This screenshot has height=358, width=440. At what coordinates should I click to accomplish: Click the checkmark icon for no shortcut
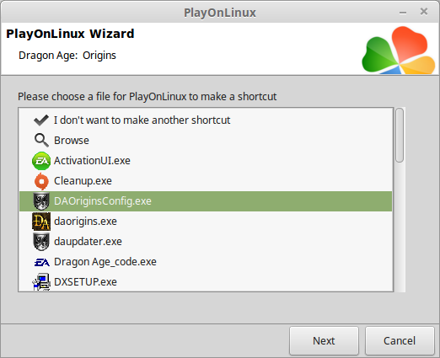click(41, 120)
